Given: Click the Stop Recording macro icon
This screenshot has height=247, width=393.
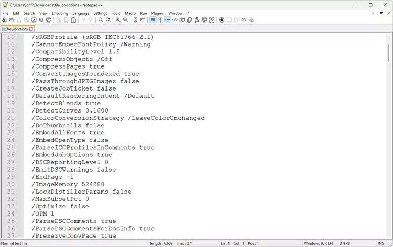Looking at the screenshot, I should coord(229,20).
